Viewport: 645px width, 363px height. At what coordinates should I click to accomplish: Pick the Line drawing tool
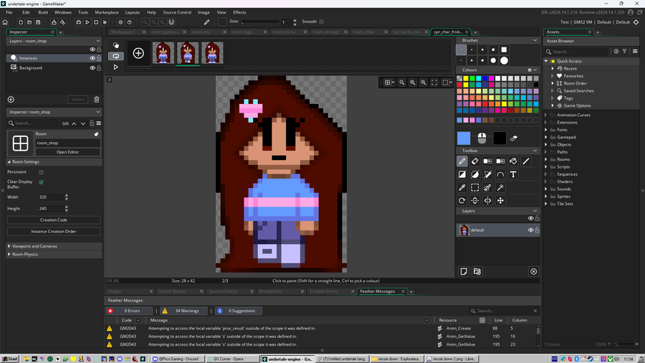tap(525, 161)
